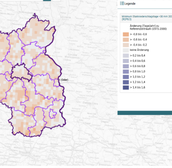Viewport: 172px width, 168px height.
Task: Select the > 0,4 bis 0,6 swatch
Action: pyautogui.click(x=126, y=61)
